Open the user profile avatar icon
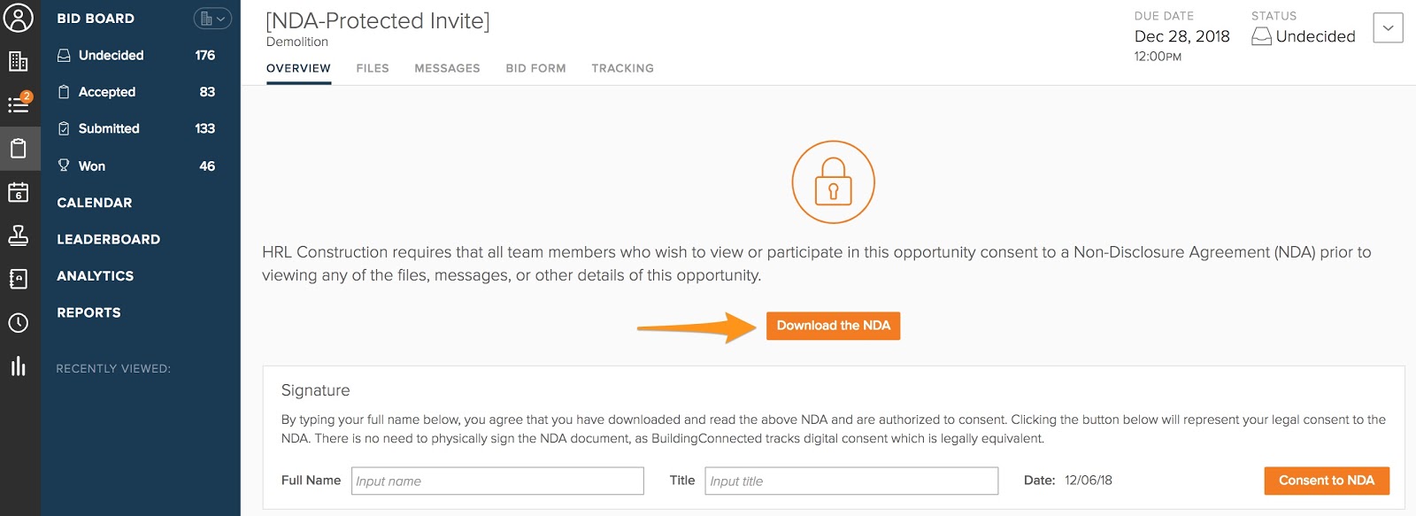 [19, 18]
